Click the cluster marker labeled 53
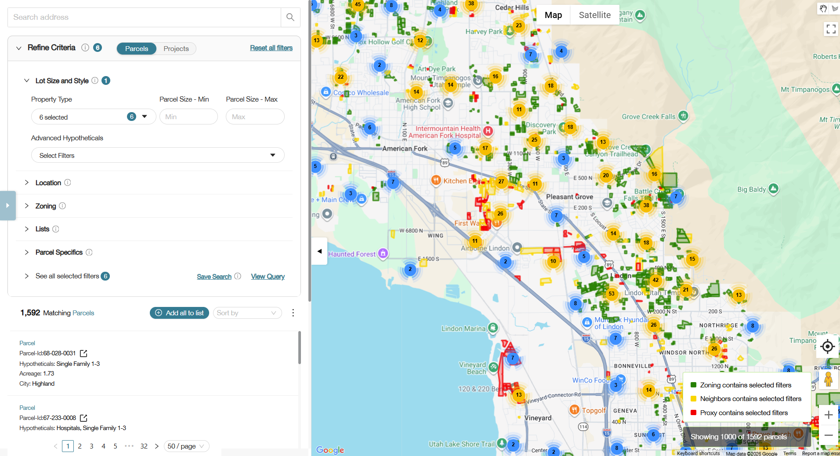This screenshot has height=456, width=840. point(612,293)
